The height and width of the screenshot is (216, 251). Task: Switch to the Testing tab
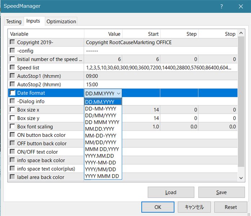pyautogui.click(x=14, y=21)
